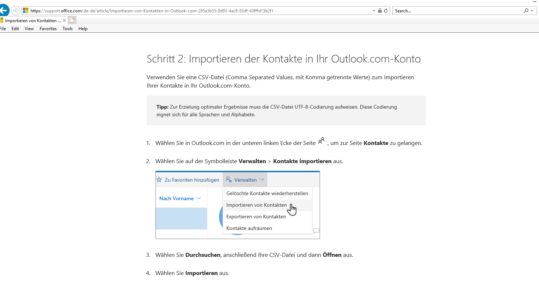Open the Favorites menu
This screenshot has height=283, width=539.
tap(48, 29)
